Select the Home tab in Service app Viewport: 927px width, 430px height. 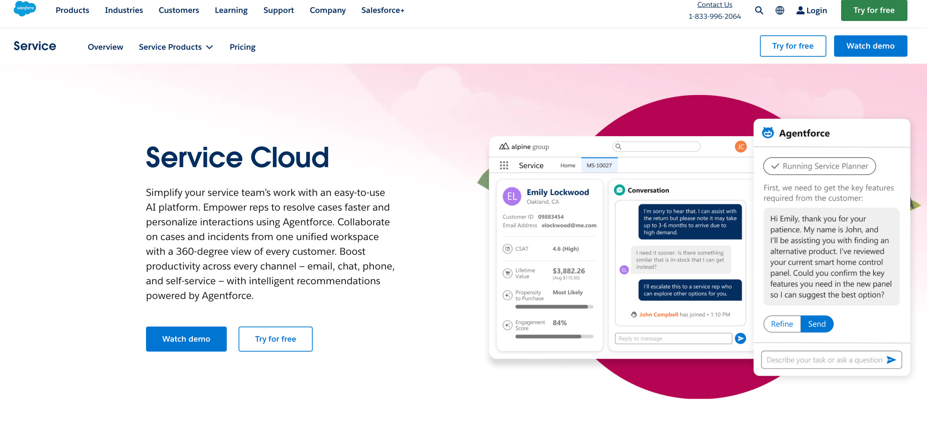pos(568,165)
